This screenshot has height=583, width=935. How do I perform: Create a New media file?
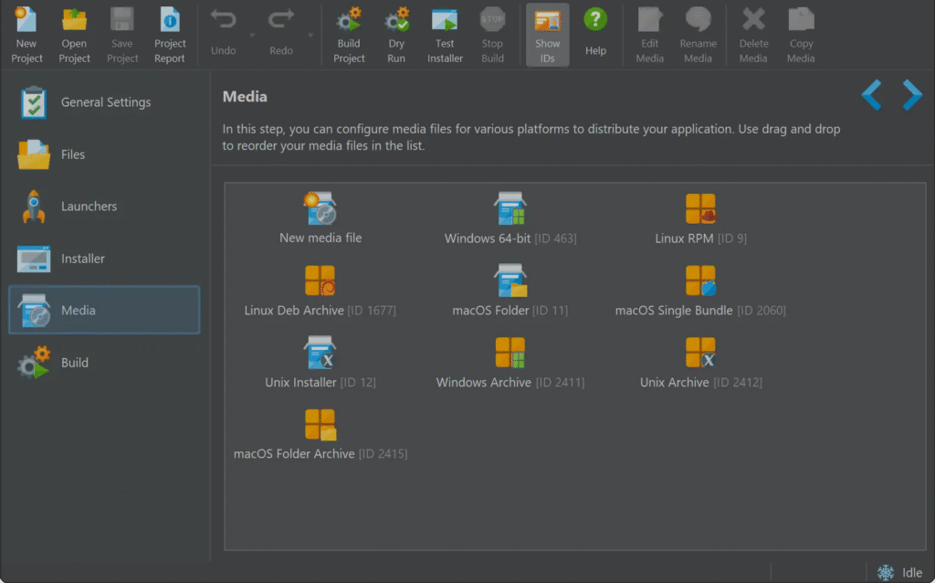320,219
